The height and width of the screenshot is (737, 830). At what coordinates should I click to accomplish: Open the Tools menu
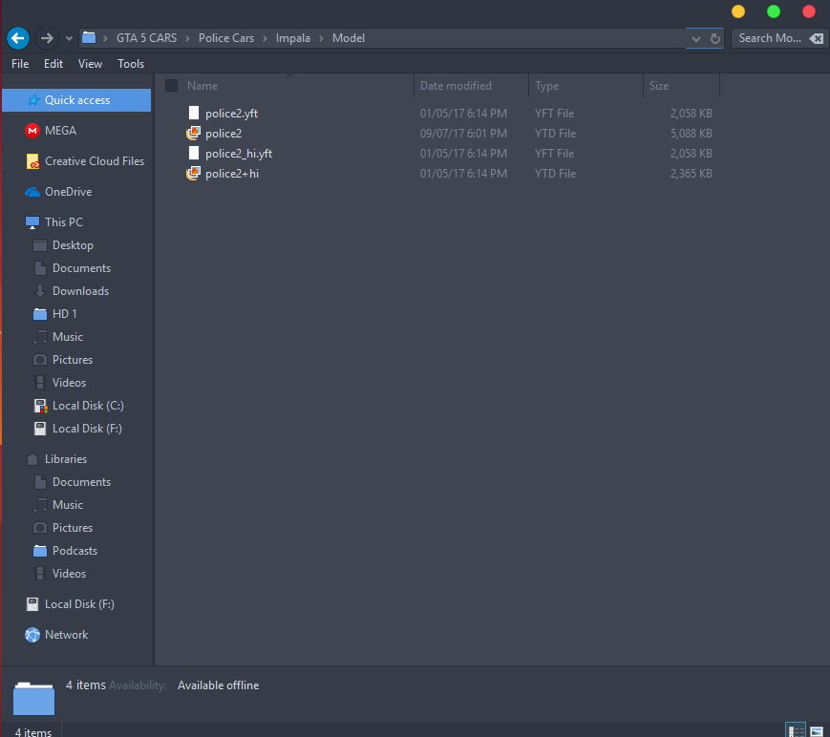131,64
